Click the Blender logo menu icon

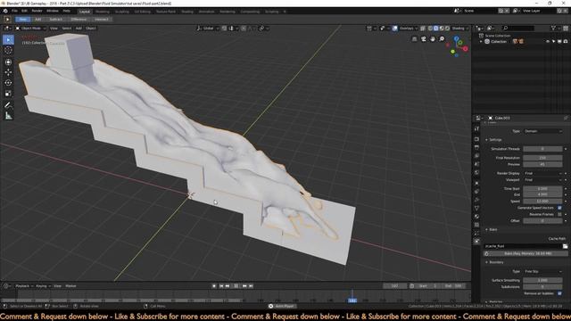coord(5,11)
